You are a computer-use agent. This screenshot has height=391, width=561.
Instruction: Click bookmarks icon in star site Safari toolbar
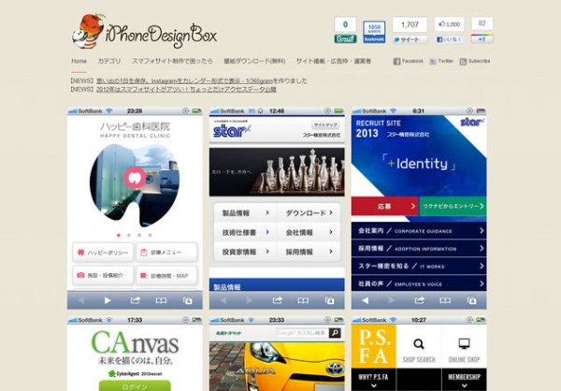tap(303, 300)
